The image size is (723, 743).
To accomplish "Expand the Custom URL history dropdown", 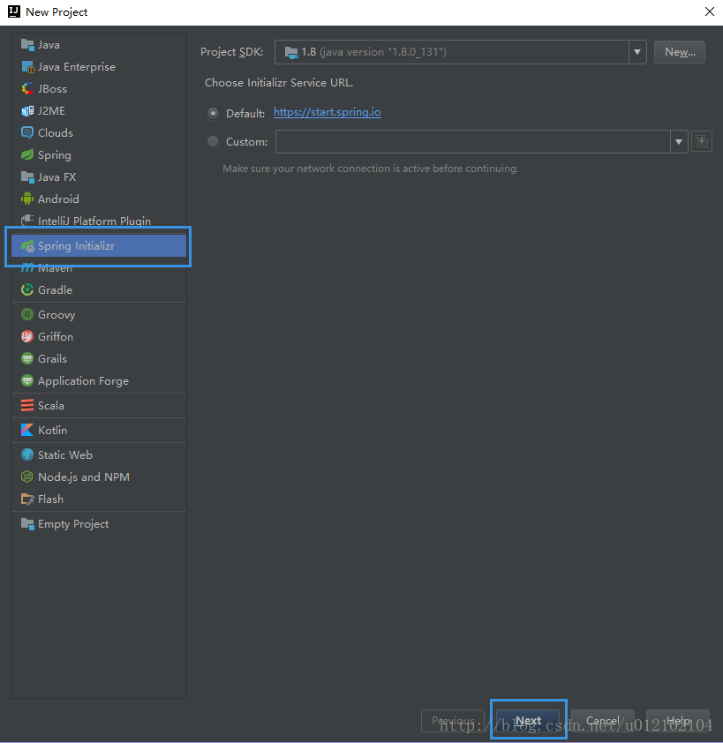I will tap(679, 142).
